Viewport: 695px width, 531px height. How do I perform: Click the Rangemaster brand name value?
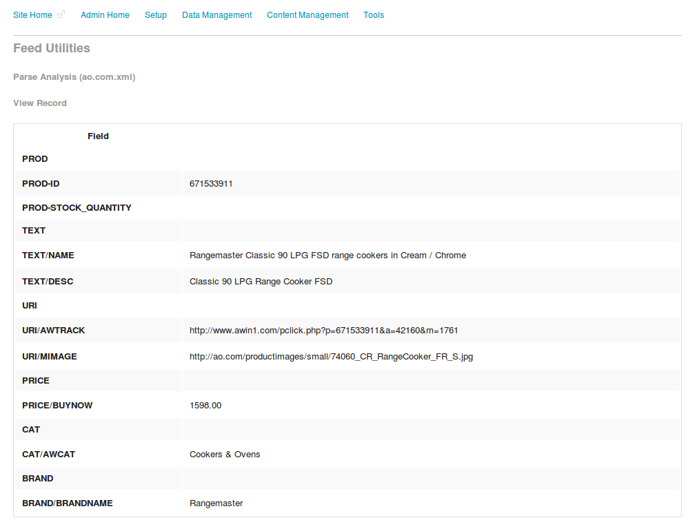coord(216,503)
